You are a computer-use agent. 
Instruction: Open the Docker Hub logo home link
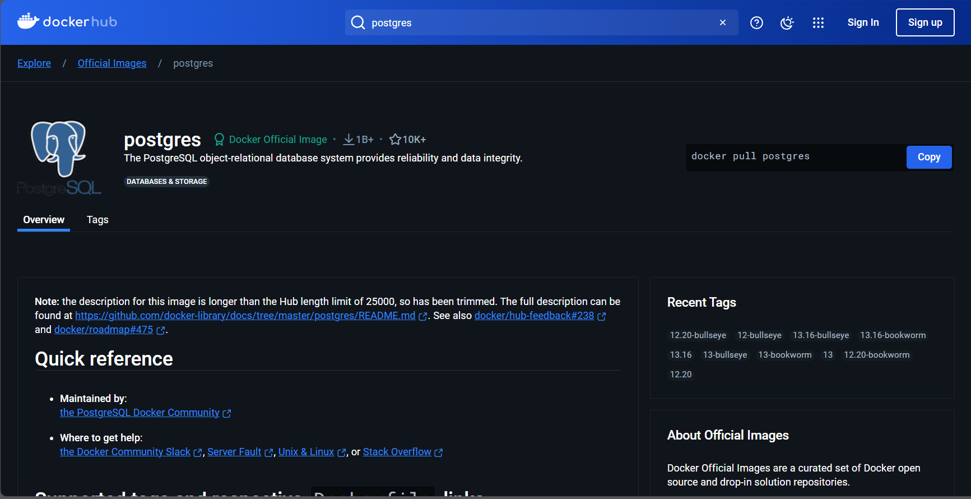pyautogui.click(x=67, y=22)
